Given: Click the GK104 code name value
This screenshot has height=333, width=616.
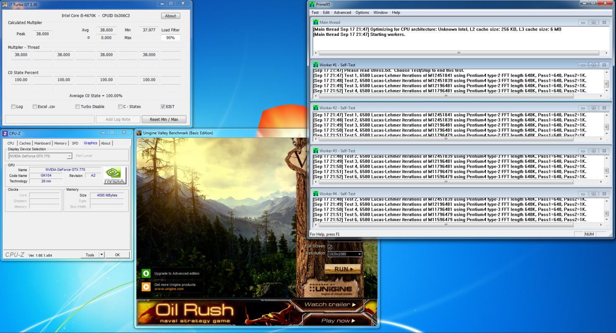Looking at the screenshot, I should (46, 176).
